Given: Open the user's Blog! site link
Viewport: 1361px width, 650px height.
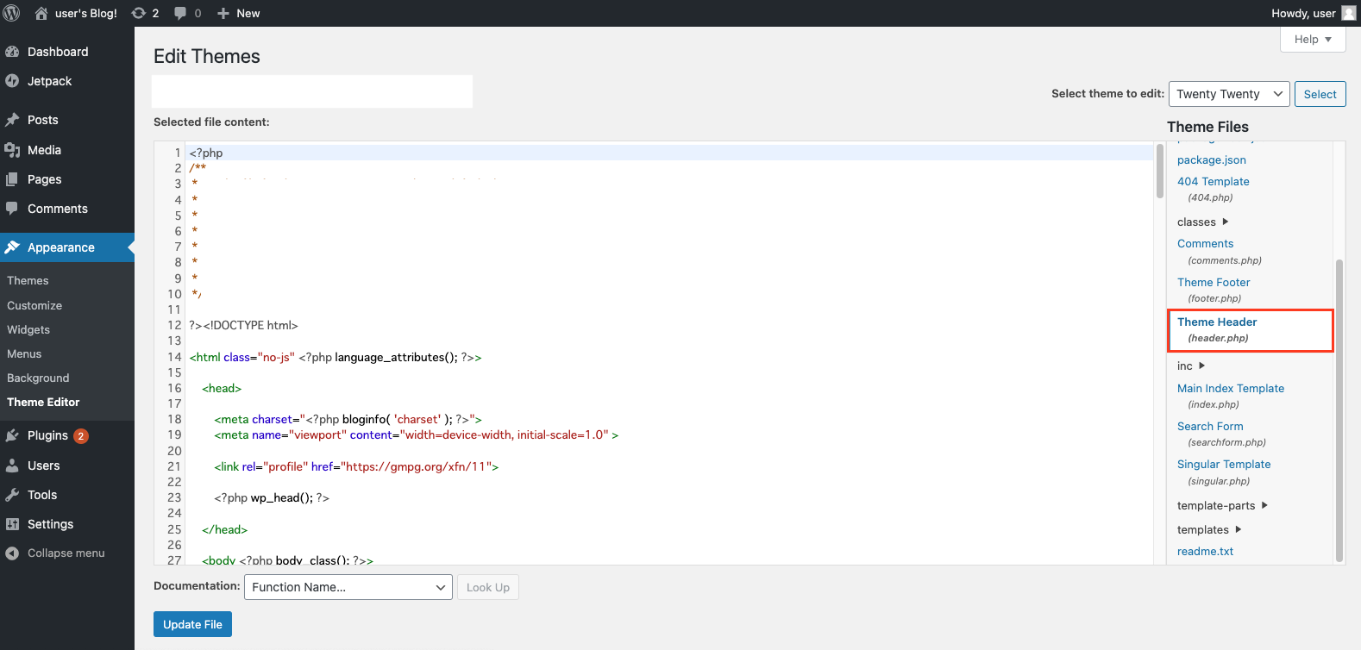Looking at the screenshot, I should (x=85, y=13).
